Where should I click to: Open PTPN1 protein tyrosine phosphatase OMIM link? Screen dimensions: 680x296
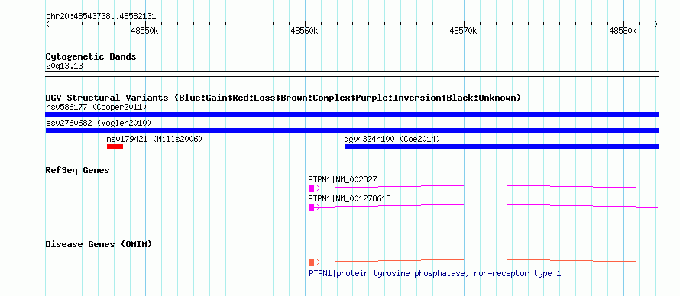click(435, 274)
